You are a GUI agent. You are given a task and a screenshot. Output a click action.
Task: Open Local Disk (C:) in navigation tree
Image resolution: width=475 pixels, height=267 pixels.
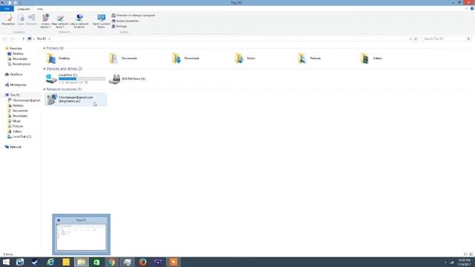point(19,136)
